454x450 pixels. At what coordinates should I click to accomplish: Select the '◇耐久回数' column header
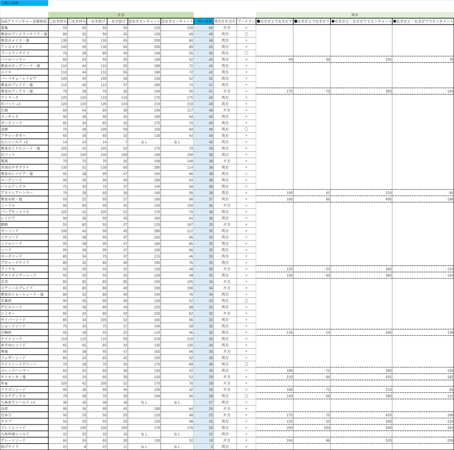click(204, 21)
